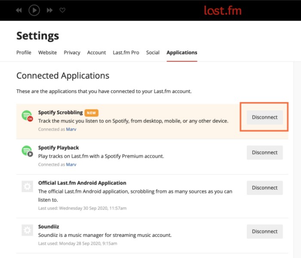Click 'Last used: Wednesday 30 Sep 2020' text
This screenshot has height=258, width=301.
click(83, 208)
